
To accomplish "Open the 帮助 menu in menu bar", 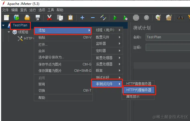I will [60, 10].
